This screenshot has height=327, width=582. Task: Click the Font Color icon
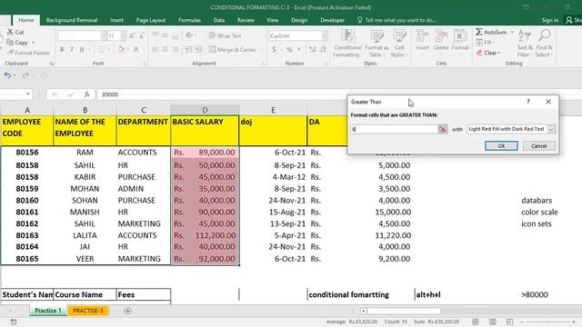(135, 49)
